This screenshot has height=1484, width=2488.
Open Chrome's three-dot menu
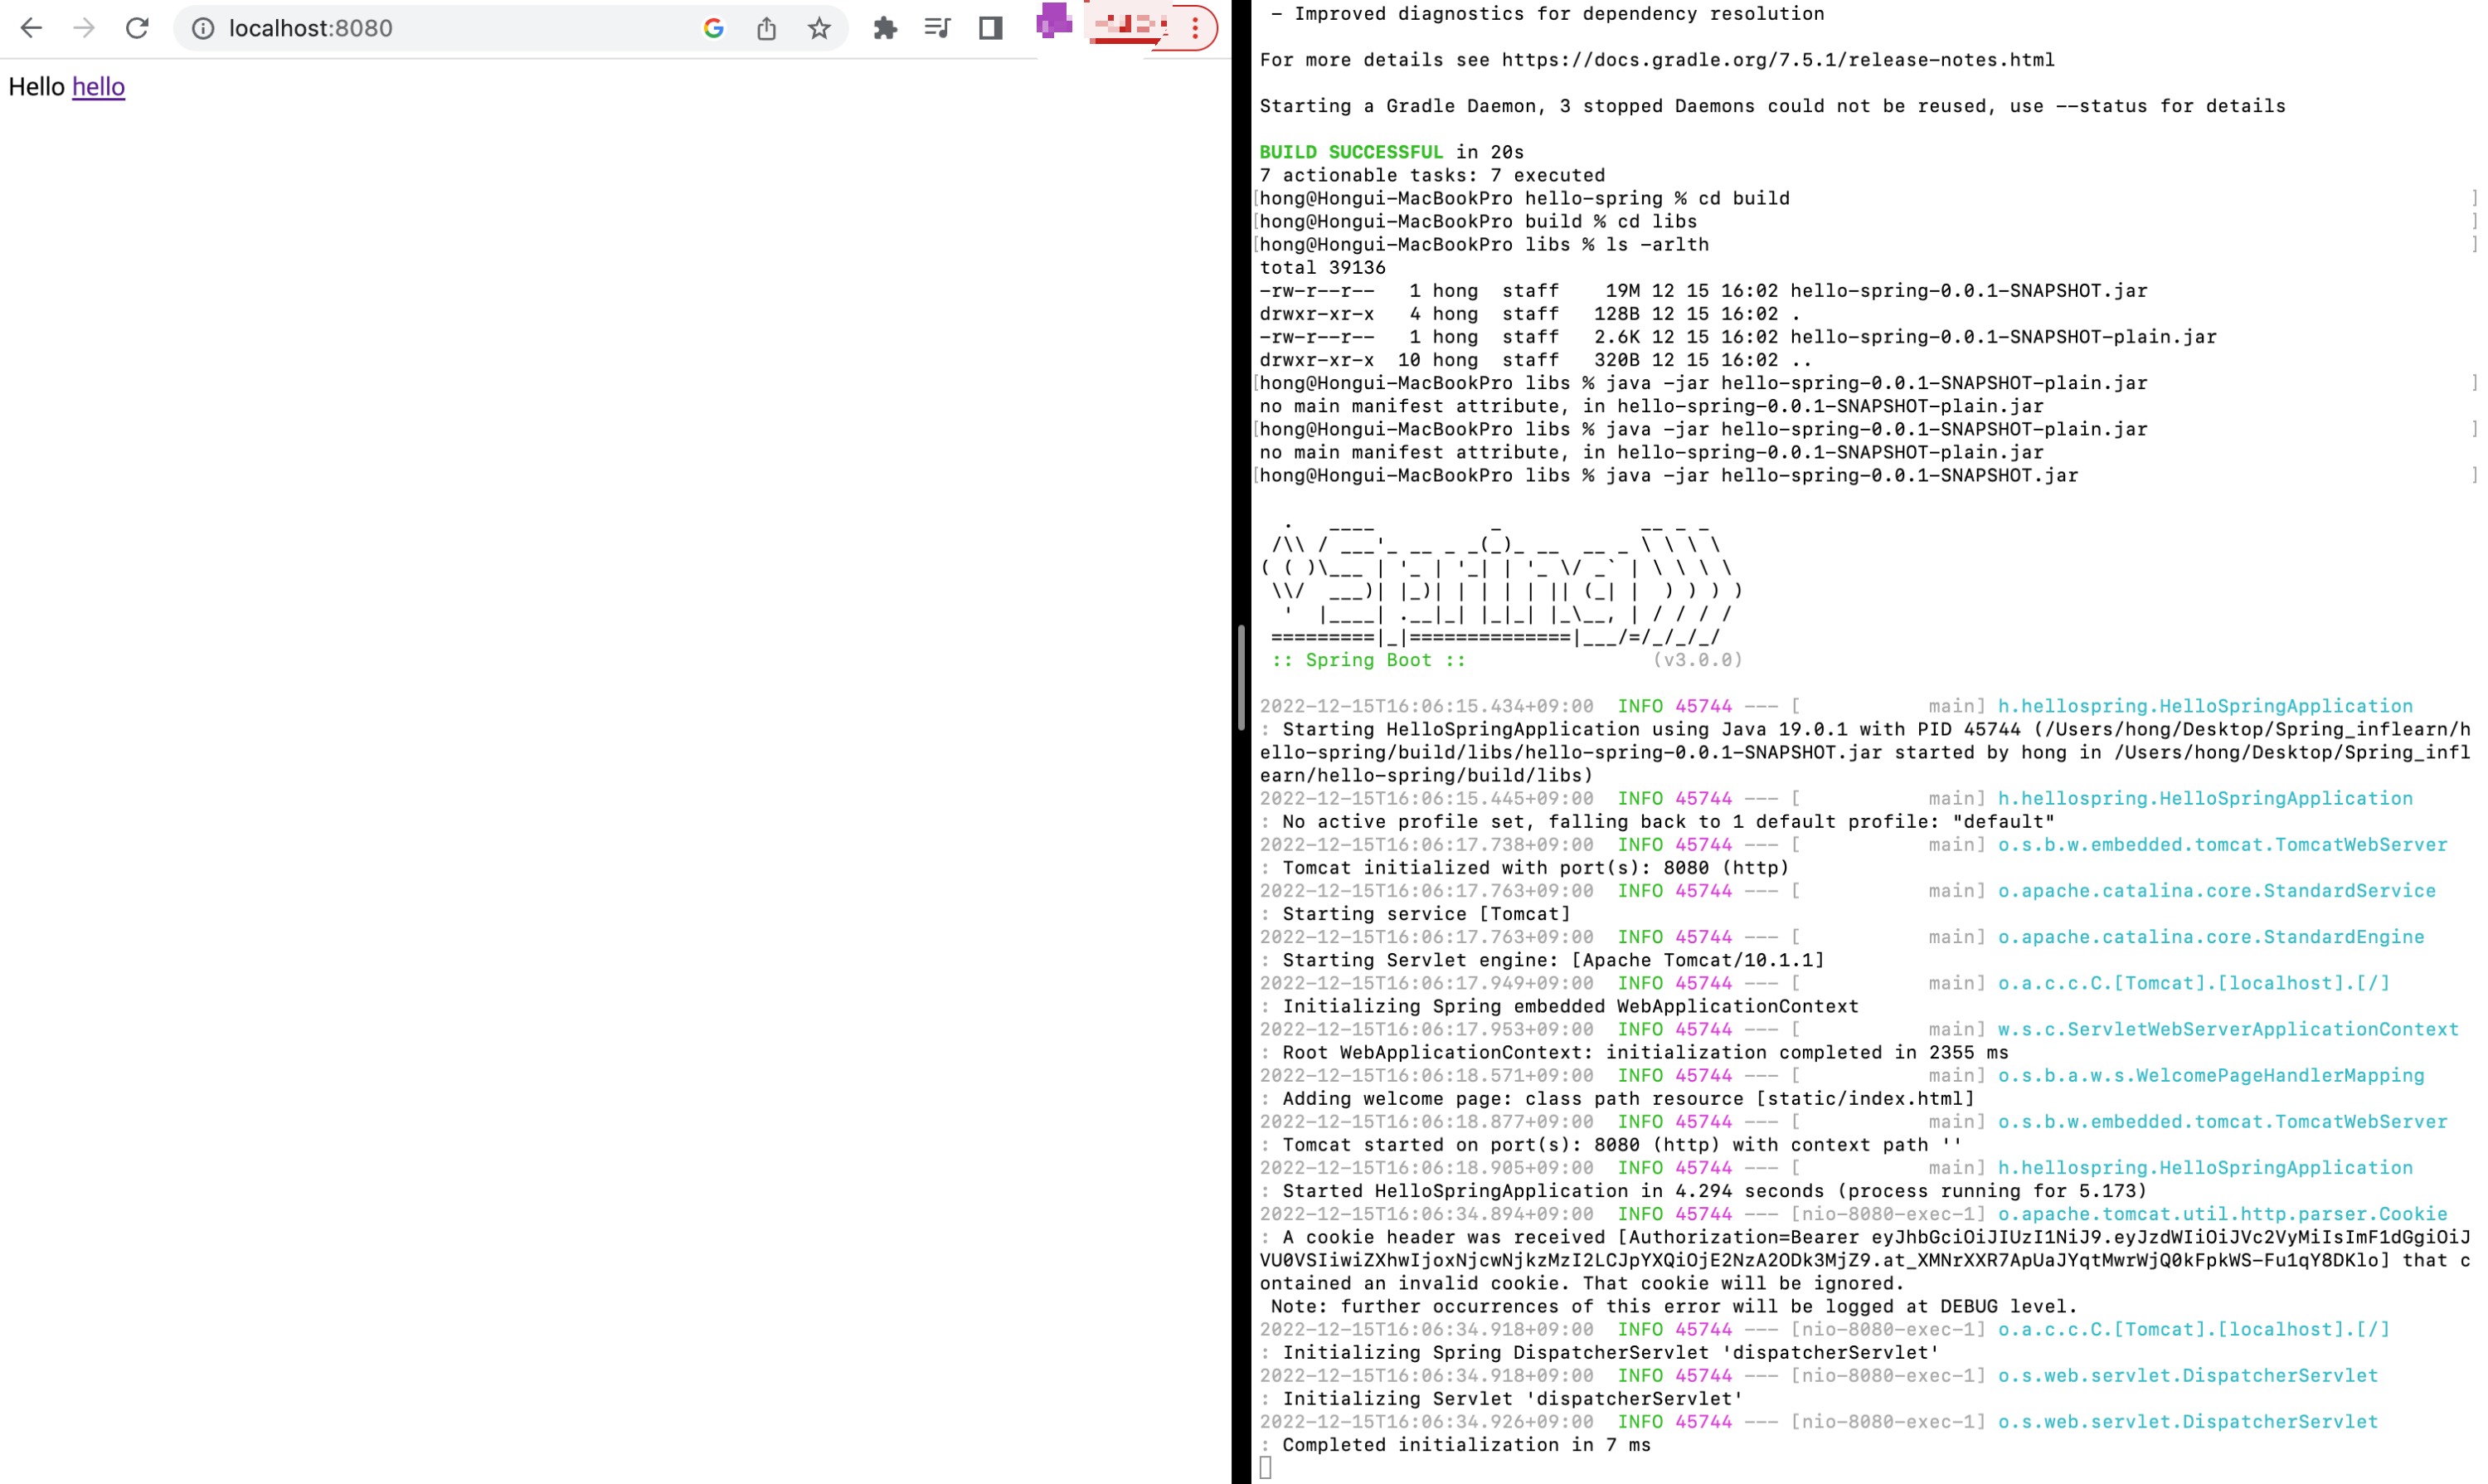[x=1194, y=28]
